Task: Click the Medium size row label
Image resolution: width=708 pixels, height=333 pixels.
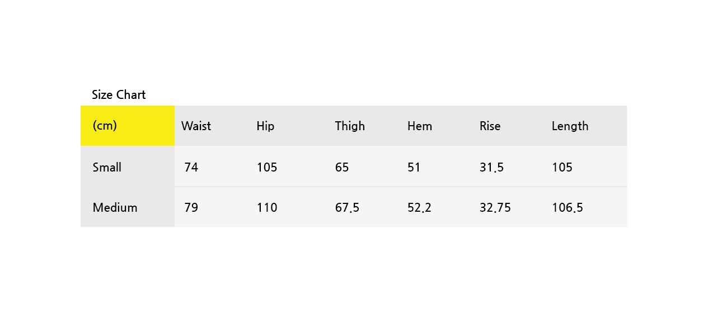Action: [115, 207]
